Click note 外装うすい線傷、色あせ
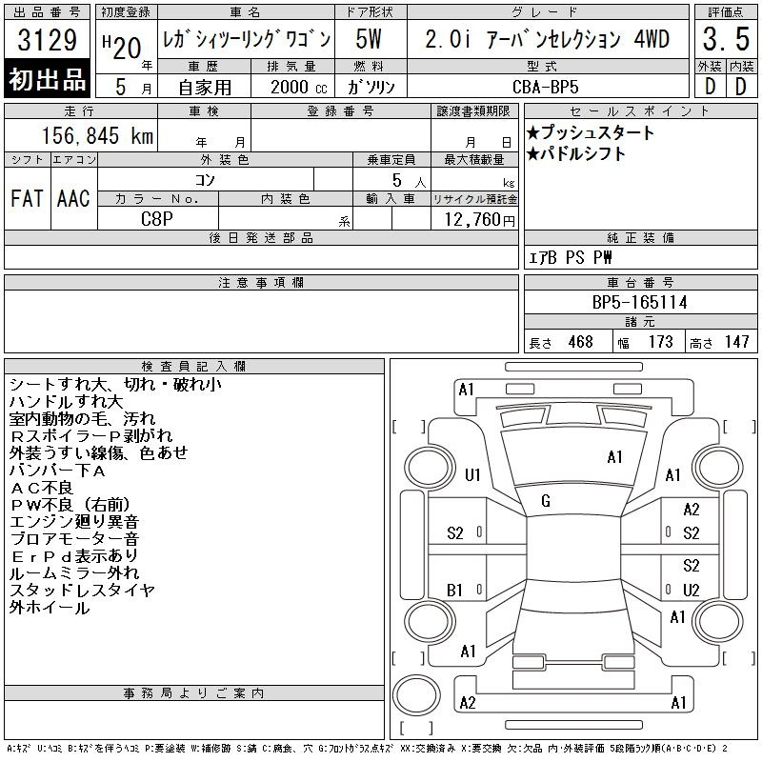Image resolution: width=762 pixels, height=762 pixels. [98, 453]
